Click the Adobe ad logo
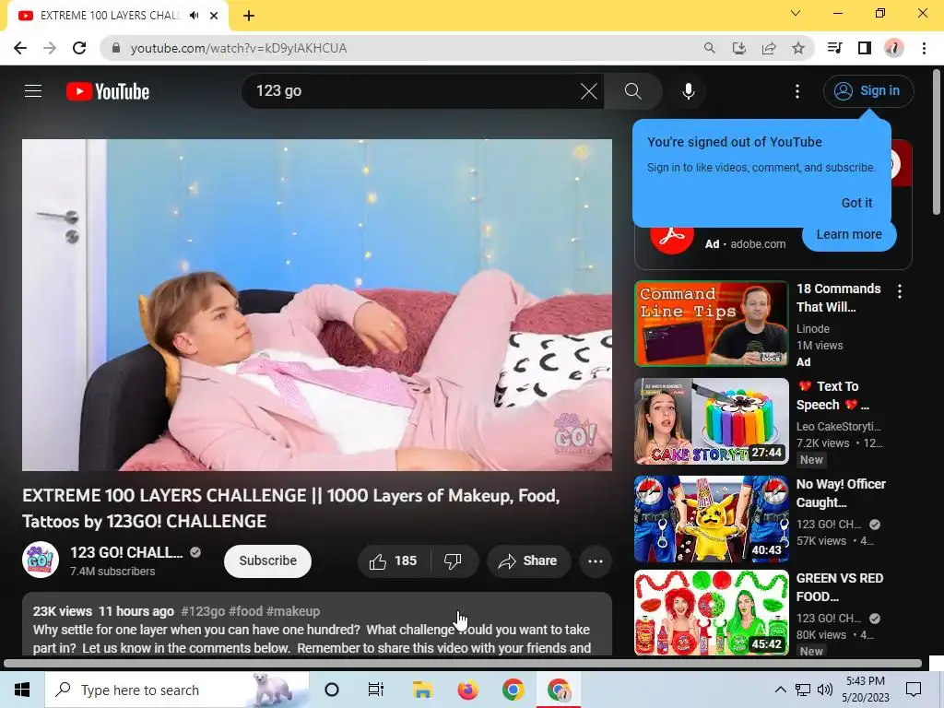The height and width of the screenshot is (708, 944). [671, 235]
